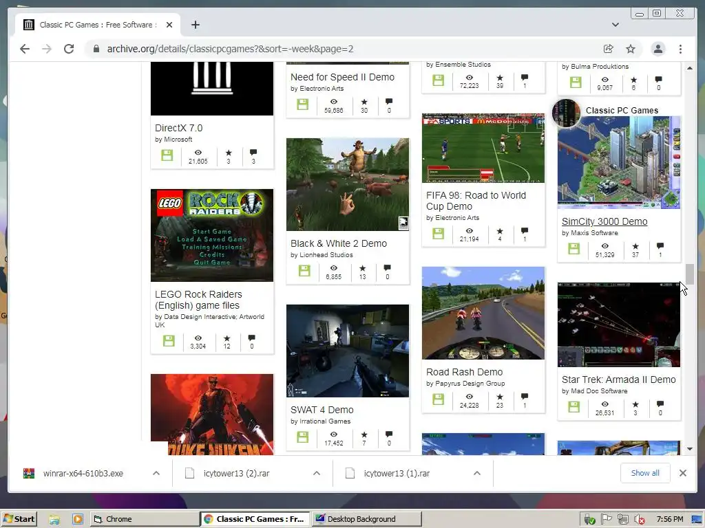Click the reviews bubble under DirectX 7.0
This screenshot has height=528, width=705.
253,152
